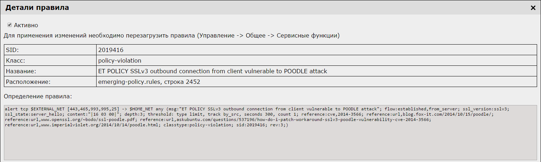This screenshot has height=162, width=541.
Task: Select the SID value 2019416
Action: click(x=111, y=50)
